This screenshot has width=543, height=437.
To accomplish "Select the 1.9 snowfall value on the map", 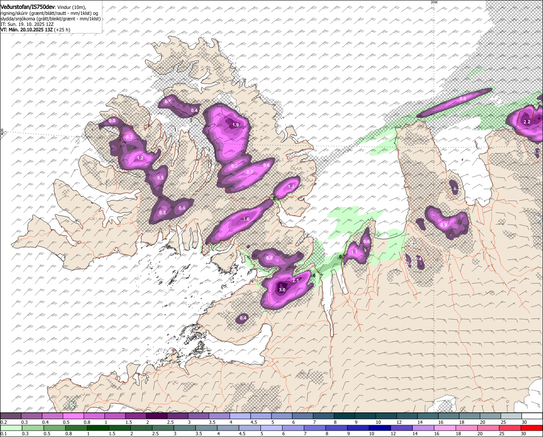I will pos(236,125).
